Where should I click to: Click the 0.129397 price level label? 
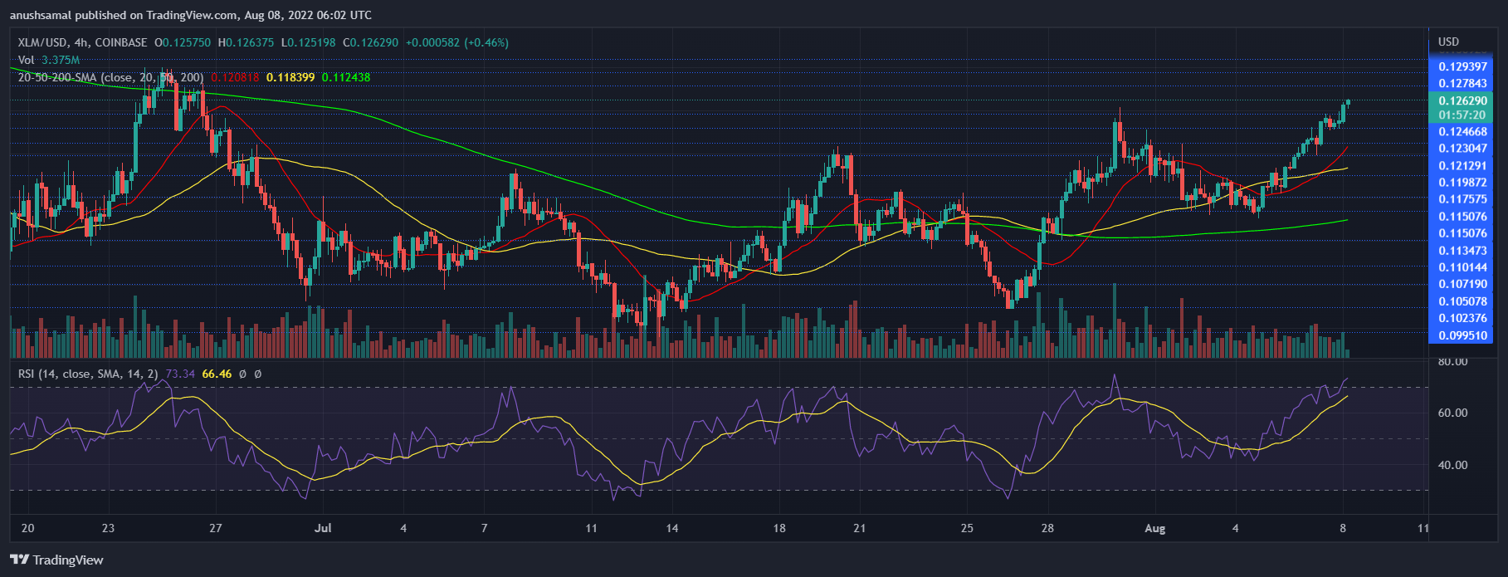(1463, 66)
